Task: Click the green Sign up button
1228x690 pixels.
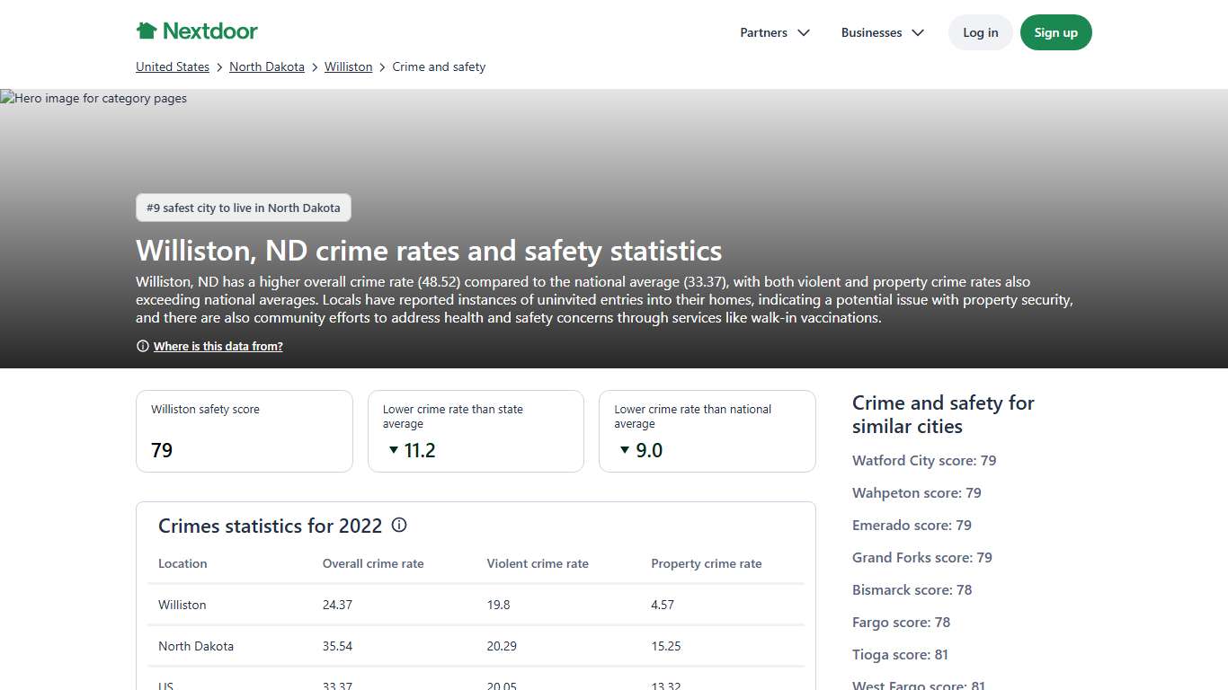Action: pyautogui.click(x=1055, y=32)
